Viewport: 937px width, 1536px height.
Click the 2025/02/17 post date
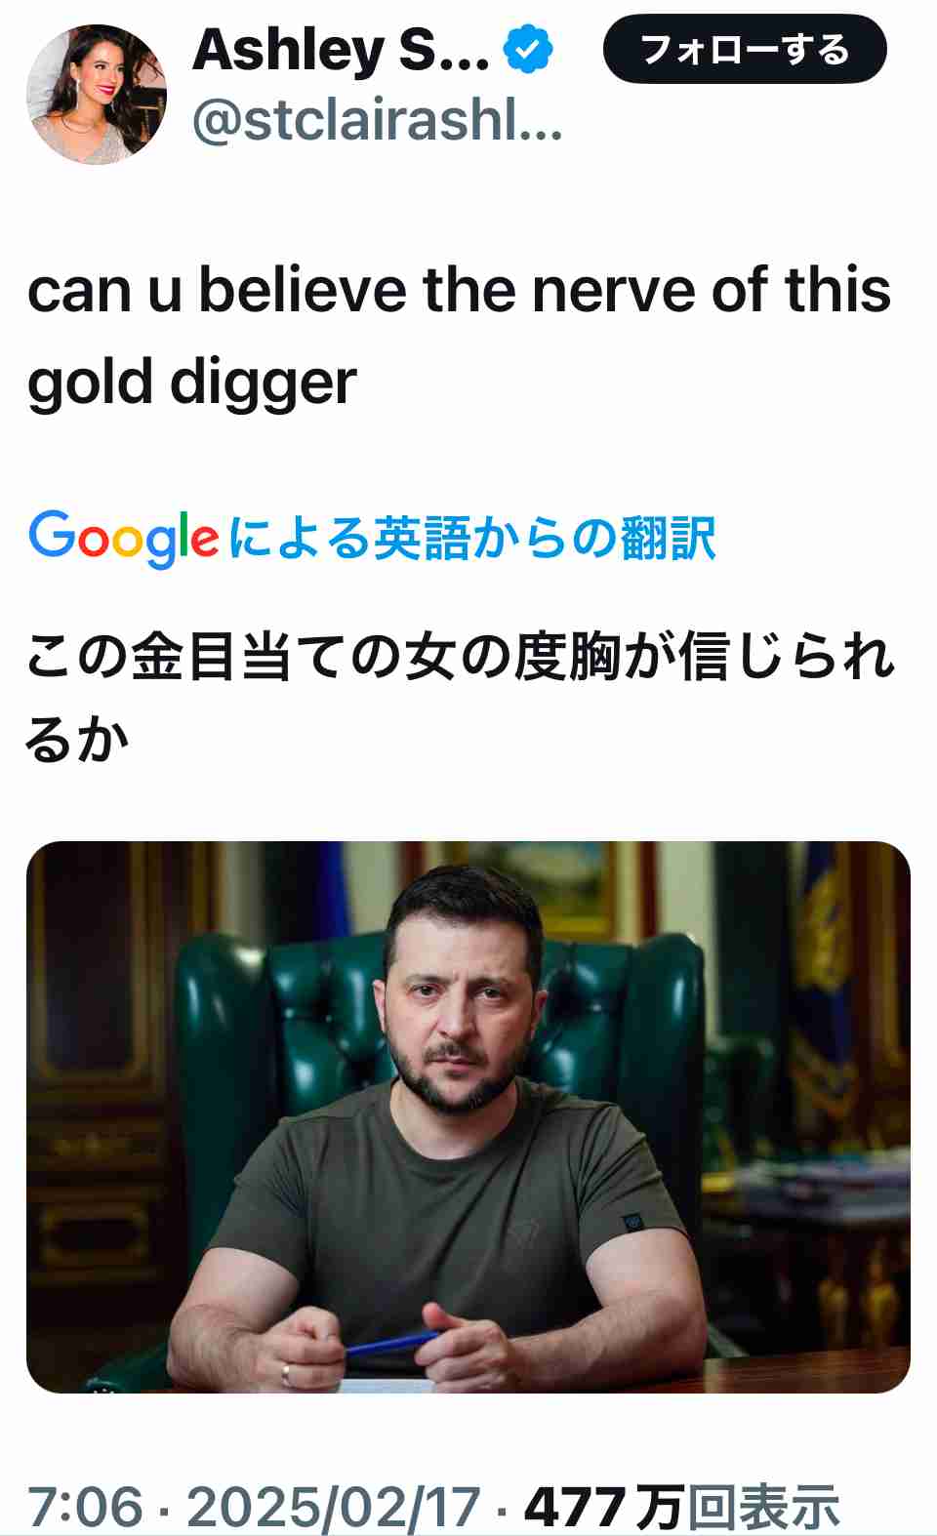[x=334, y=1507]
